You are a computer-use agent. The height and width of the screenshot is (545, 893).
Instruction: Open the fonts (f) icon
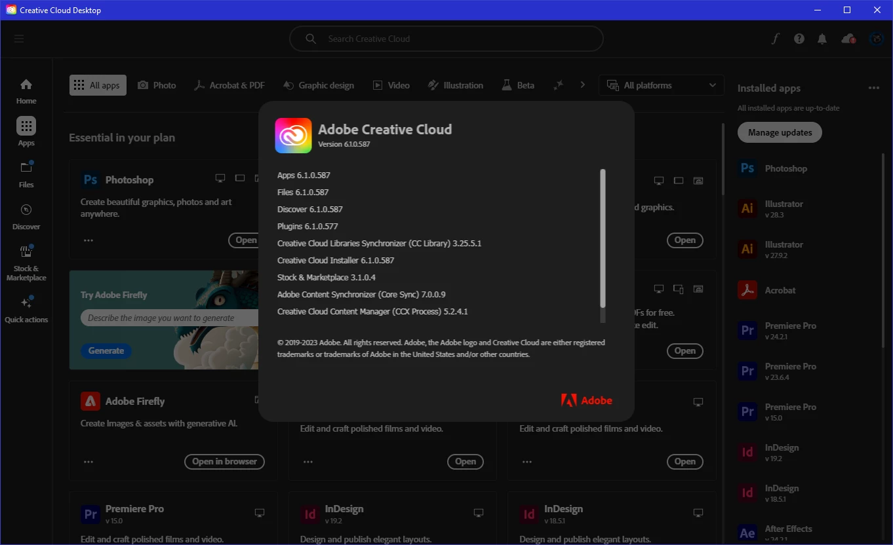click(x=776, y=39)
